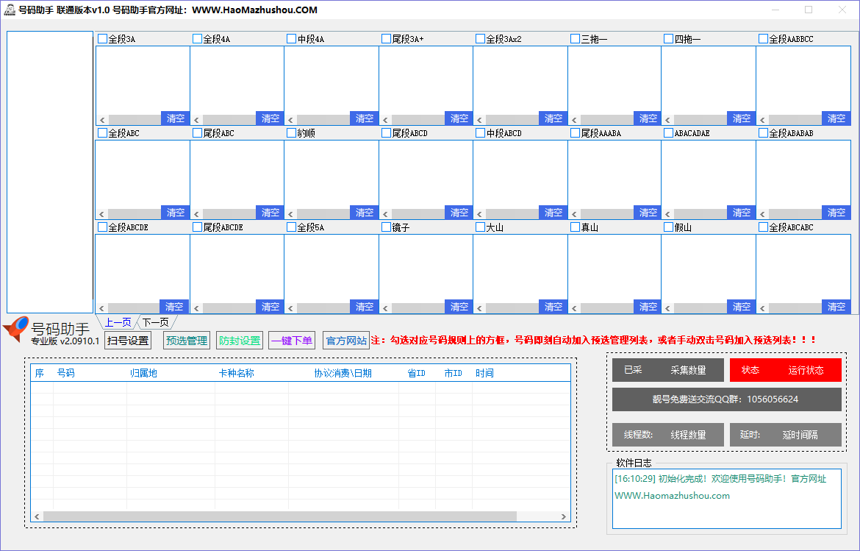
Task: Toggle the 全段AABBCC checkbox
Action: pyautogui.click(x=763, y=39)
